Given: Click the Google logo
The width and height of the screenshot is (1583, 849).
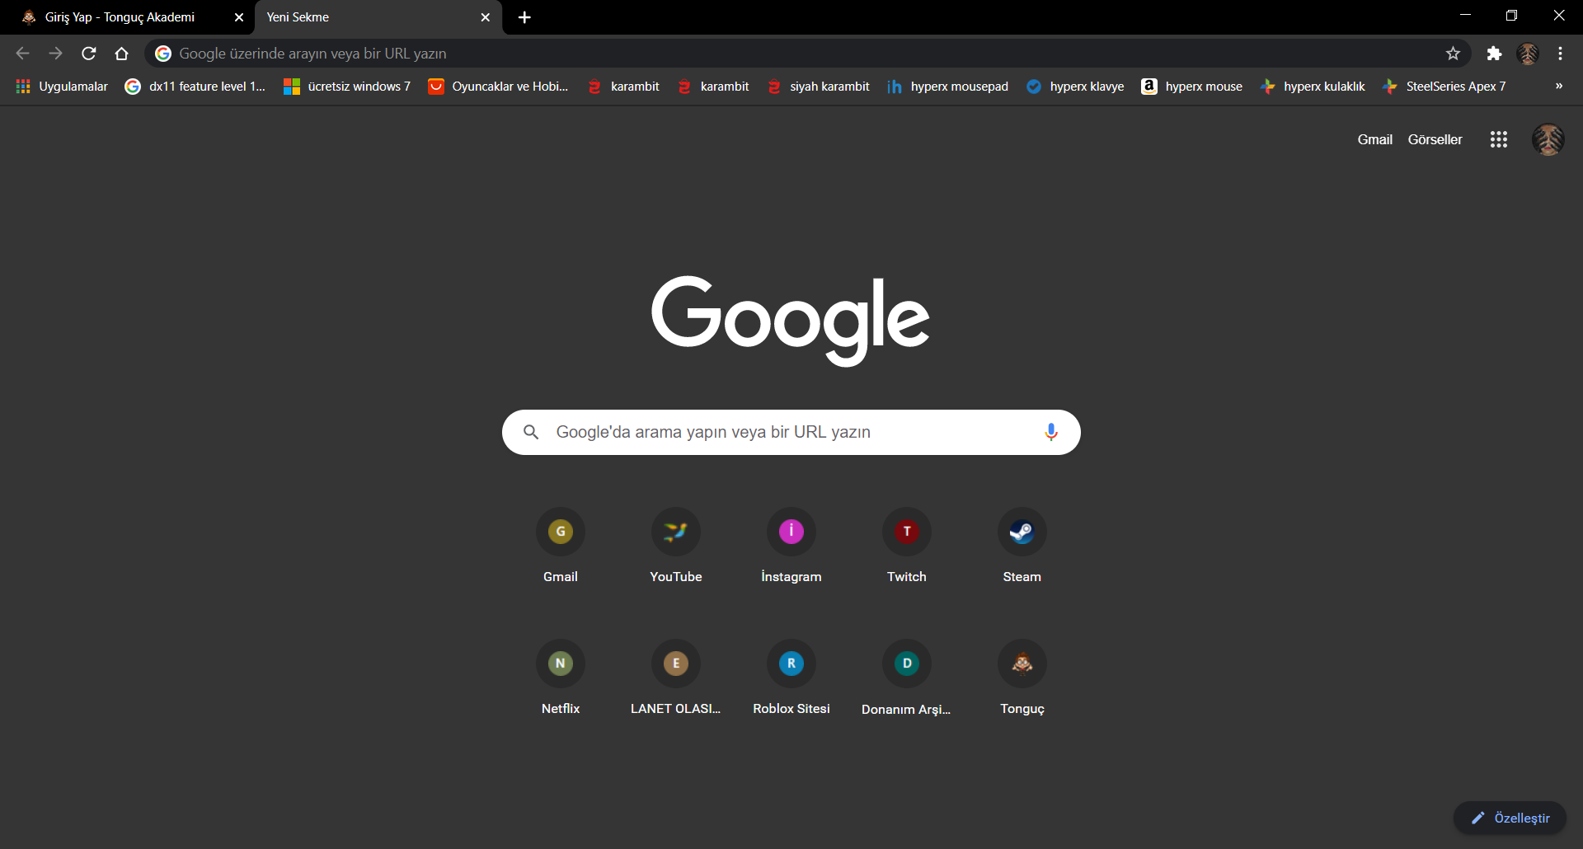Looking at the screenshot, I should point(791,320).
